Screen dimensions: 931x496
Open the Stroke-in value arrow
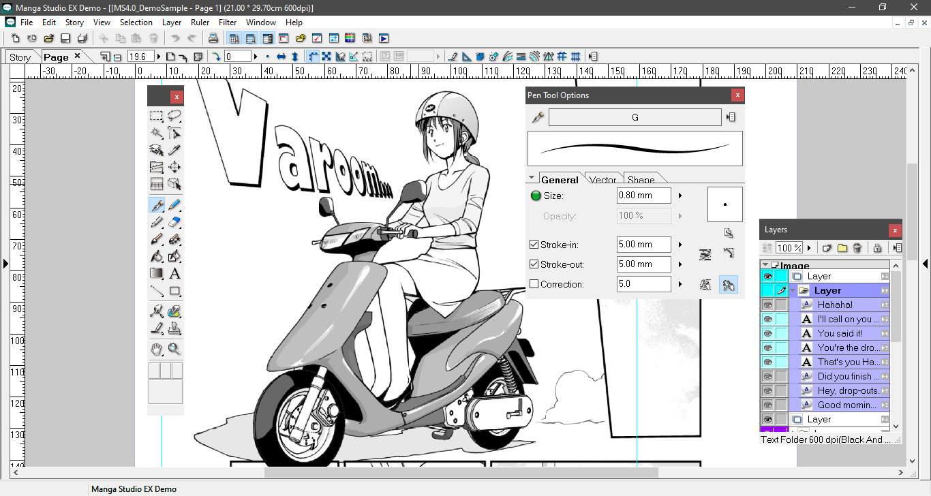pos(680,244)
